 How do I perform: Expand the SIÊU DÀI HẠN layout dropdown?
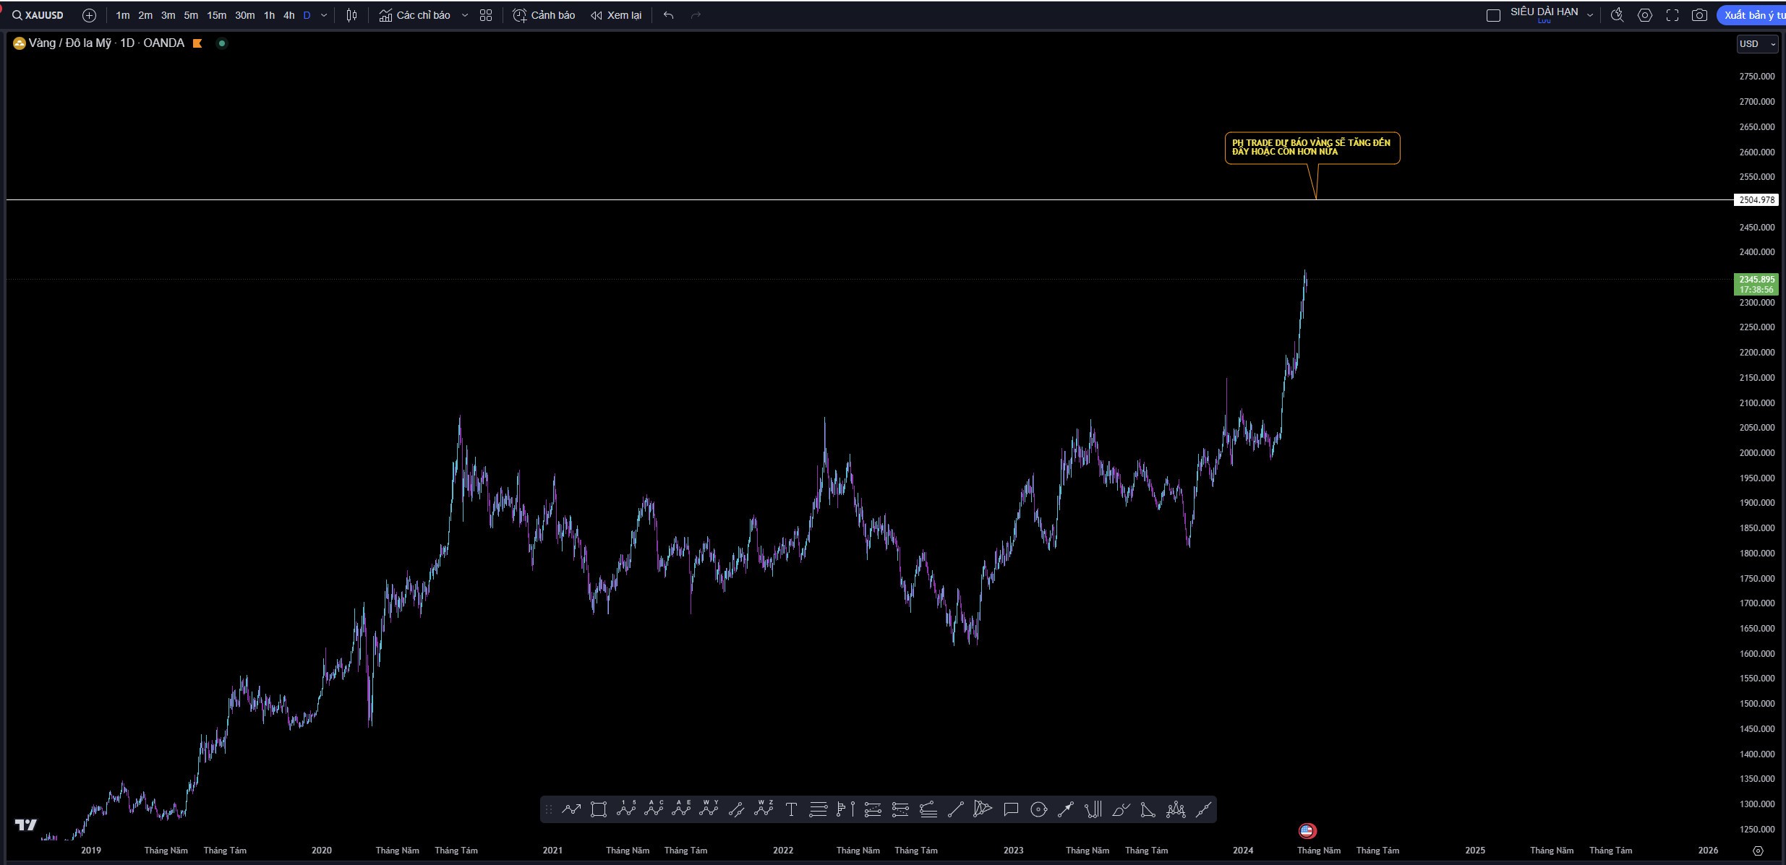tap(1590, 14)
